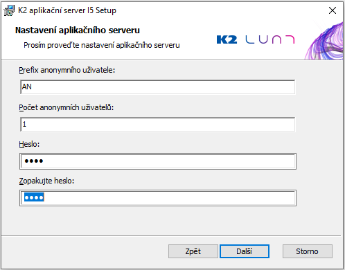Click the installer icon in title bar
345x270 pixels.
pyautogui.click(x=9, y=10)
